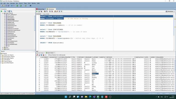The height and width of the screenshot is (99, 176).
Task: Sort by the EMAILADDRESS column header
Action: [165, 57]
